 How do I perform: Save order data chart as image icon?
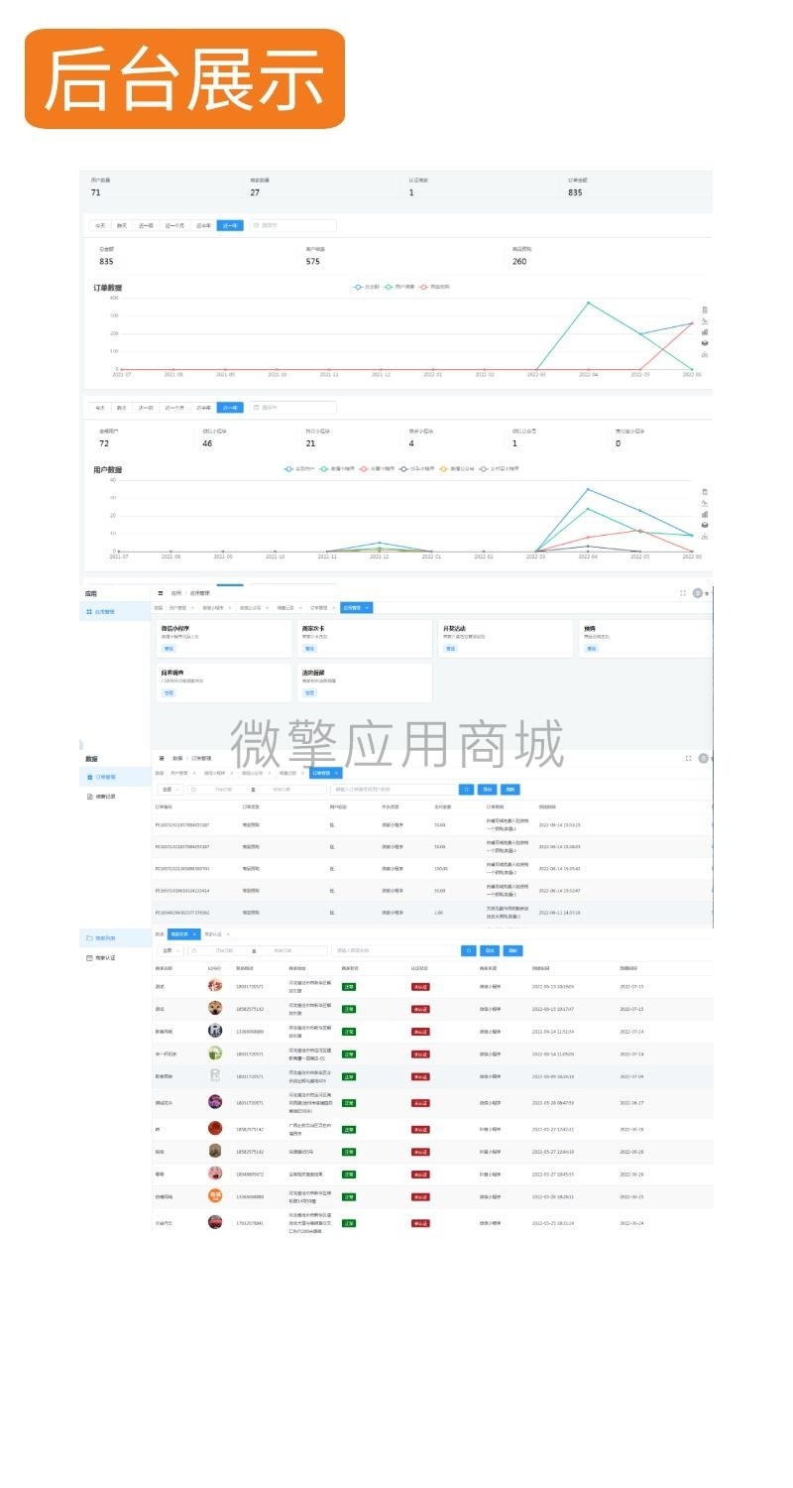click(704, 354)
